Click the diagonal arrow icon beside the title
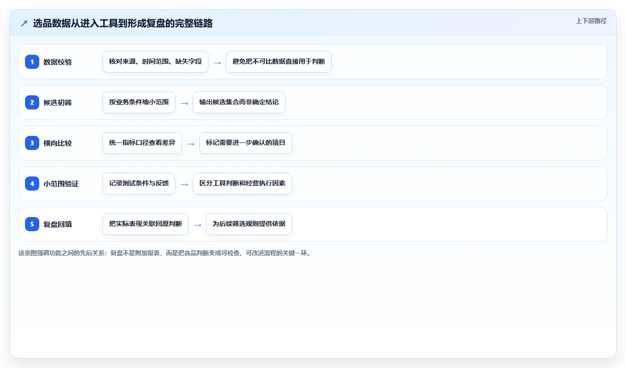Screen dimensions: 626x368 pyautogui.click(x=24, y=24)
